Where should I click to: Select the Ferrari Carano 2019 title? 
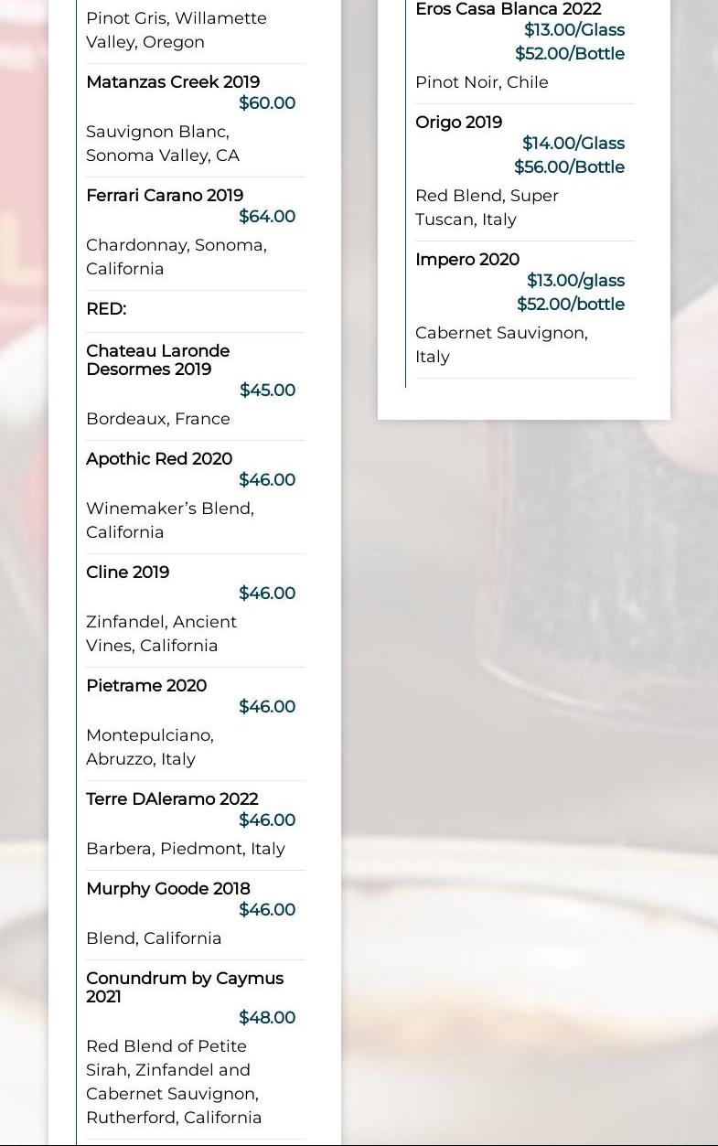point(165,196)
